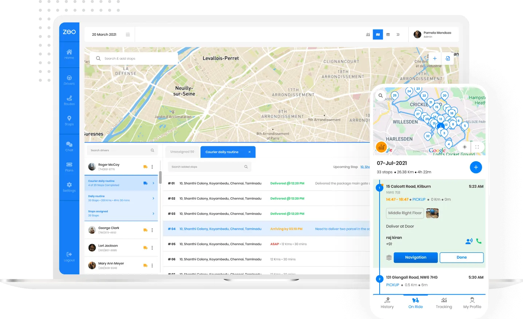Open Pamela Mendoza admin profile
The height and width of the screenshot is (319, 523).
pyautogui.click(x=433, y=35)
